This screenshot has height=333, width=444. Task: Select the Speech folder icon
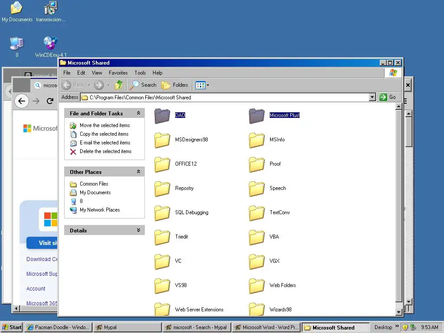tap(257, 189)
